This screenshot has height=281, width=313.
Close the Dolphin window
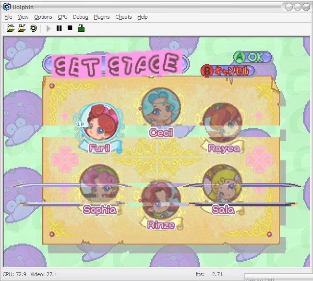(306, 7)
